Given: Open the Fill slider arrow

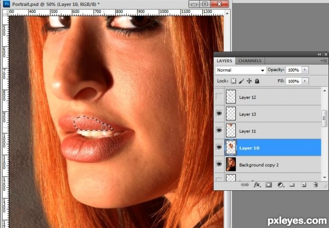Looking at the screenshot, I should (x=305, y=81).
